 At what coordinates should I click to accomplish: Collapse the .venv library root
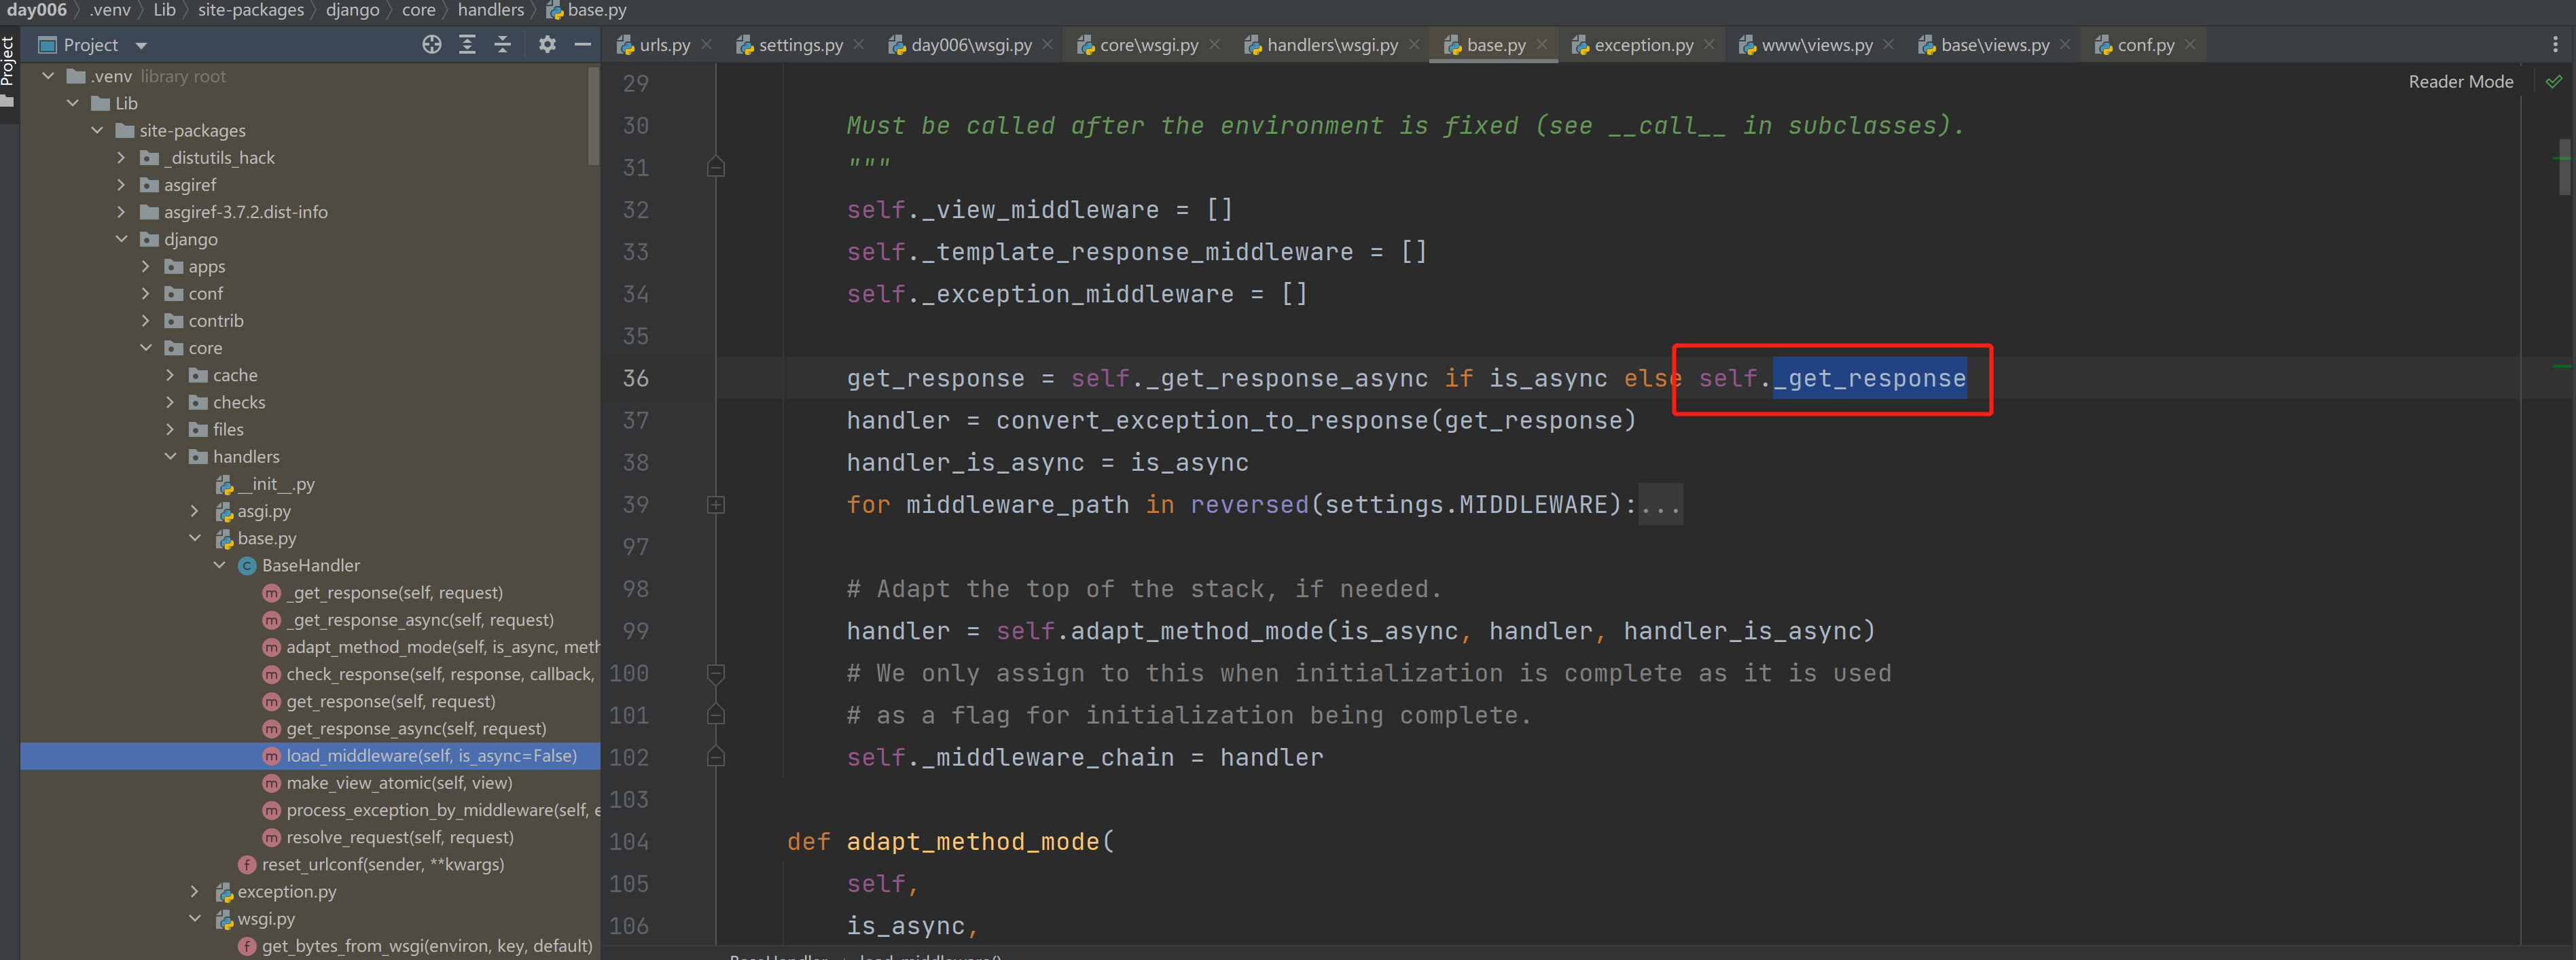(47, 76)
